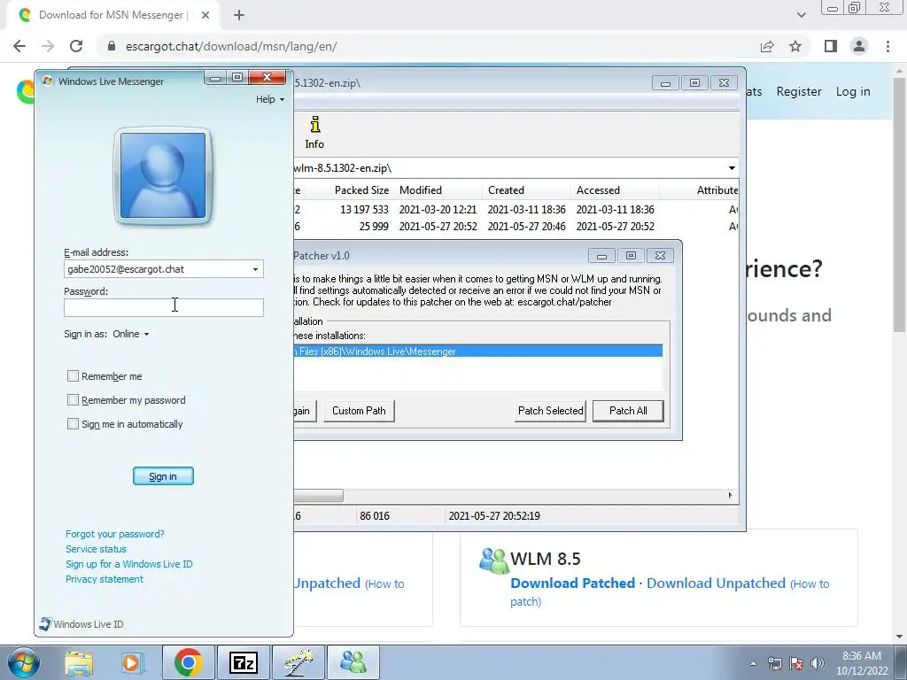The height and width of the screenshot is (680, 907).
Task: Click the Windows Live ID logo
Action: (x=45, y=624)
